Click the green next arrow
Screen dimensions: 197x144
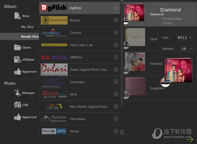[x=190, y=139]
